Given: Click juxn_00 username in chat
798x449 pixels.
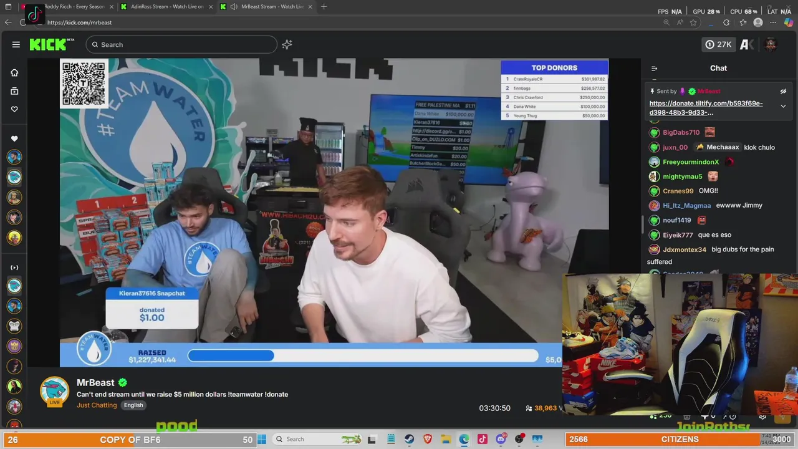Looking at the screenshot, I should point(675,147).
